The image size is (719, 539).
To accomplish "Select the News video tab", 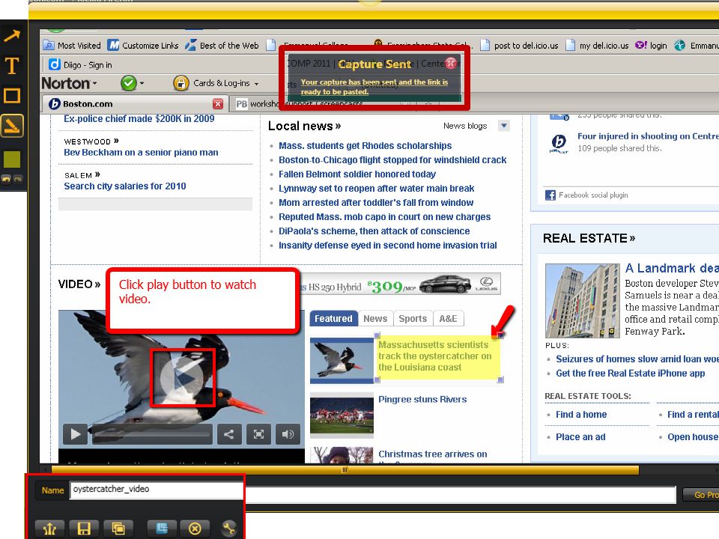I will (375, 319).
